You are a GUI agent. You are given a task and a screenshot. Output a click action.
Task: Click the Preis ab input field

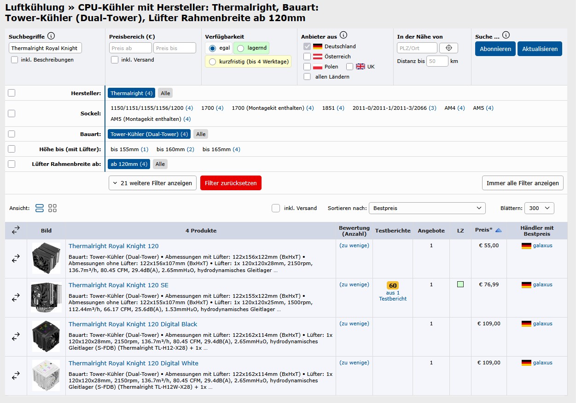[x=130, y=48]
